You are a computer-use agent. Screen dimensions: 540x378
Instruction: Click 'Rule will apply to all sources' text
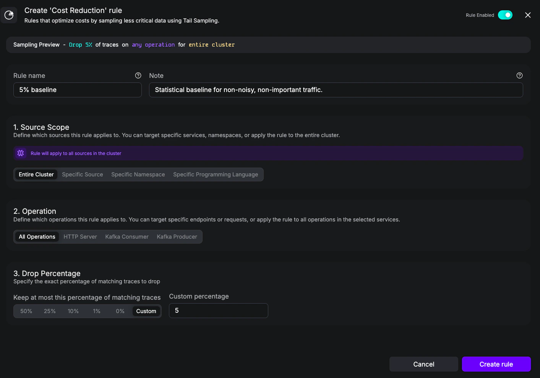point(76,153)
